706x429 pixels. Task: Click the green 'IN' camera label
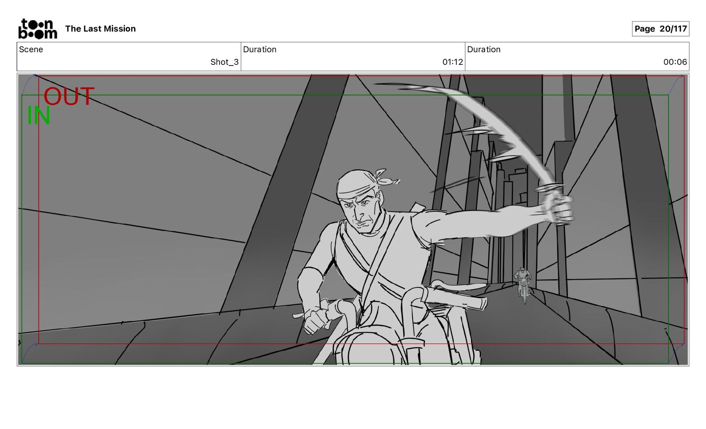(39, 116)
